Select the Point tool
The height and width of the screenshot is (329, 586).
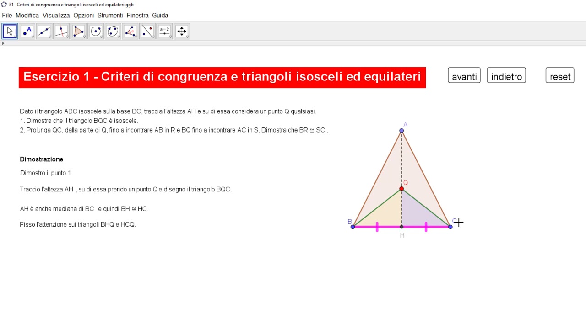27,31
